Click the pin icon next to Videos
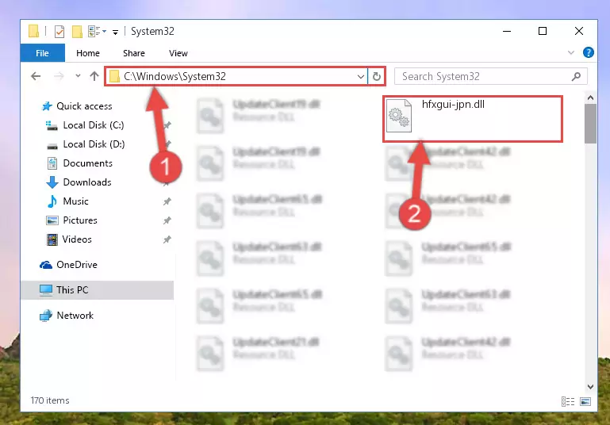 pyautogui.click(x=167, y=239)
